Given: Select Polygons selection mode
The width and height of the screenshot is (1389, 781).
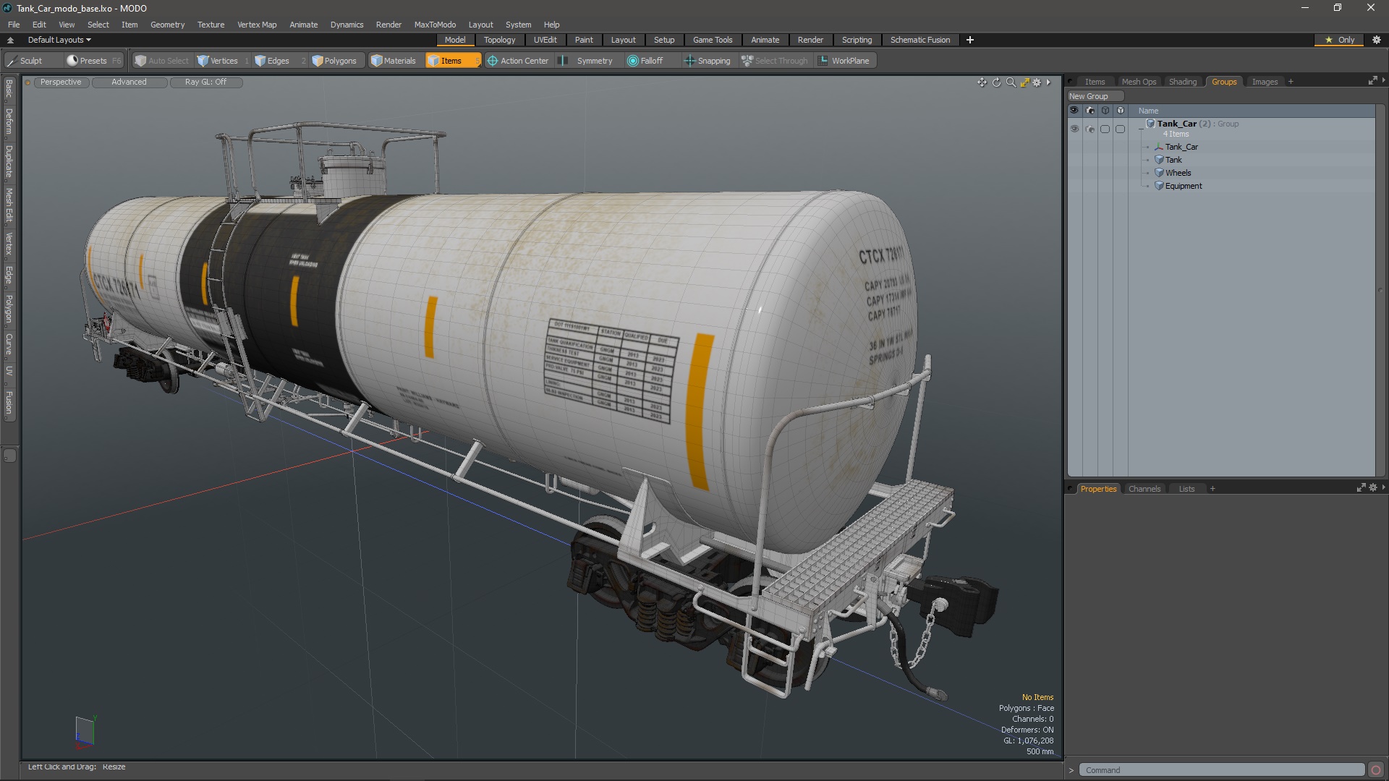Looking at the screenshot, I should coord(334,61).
